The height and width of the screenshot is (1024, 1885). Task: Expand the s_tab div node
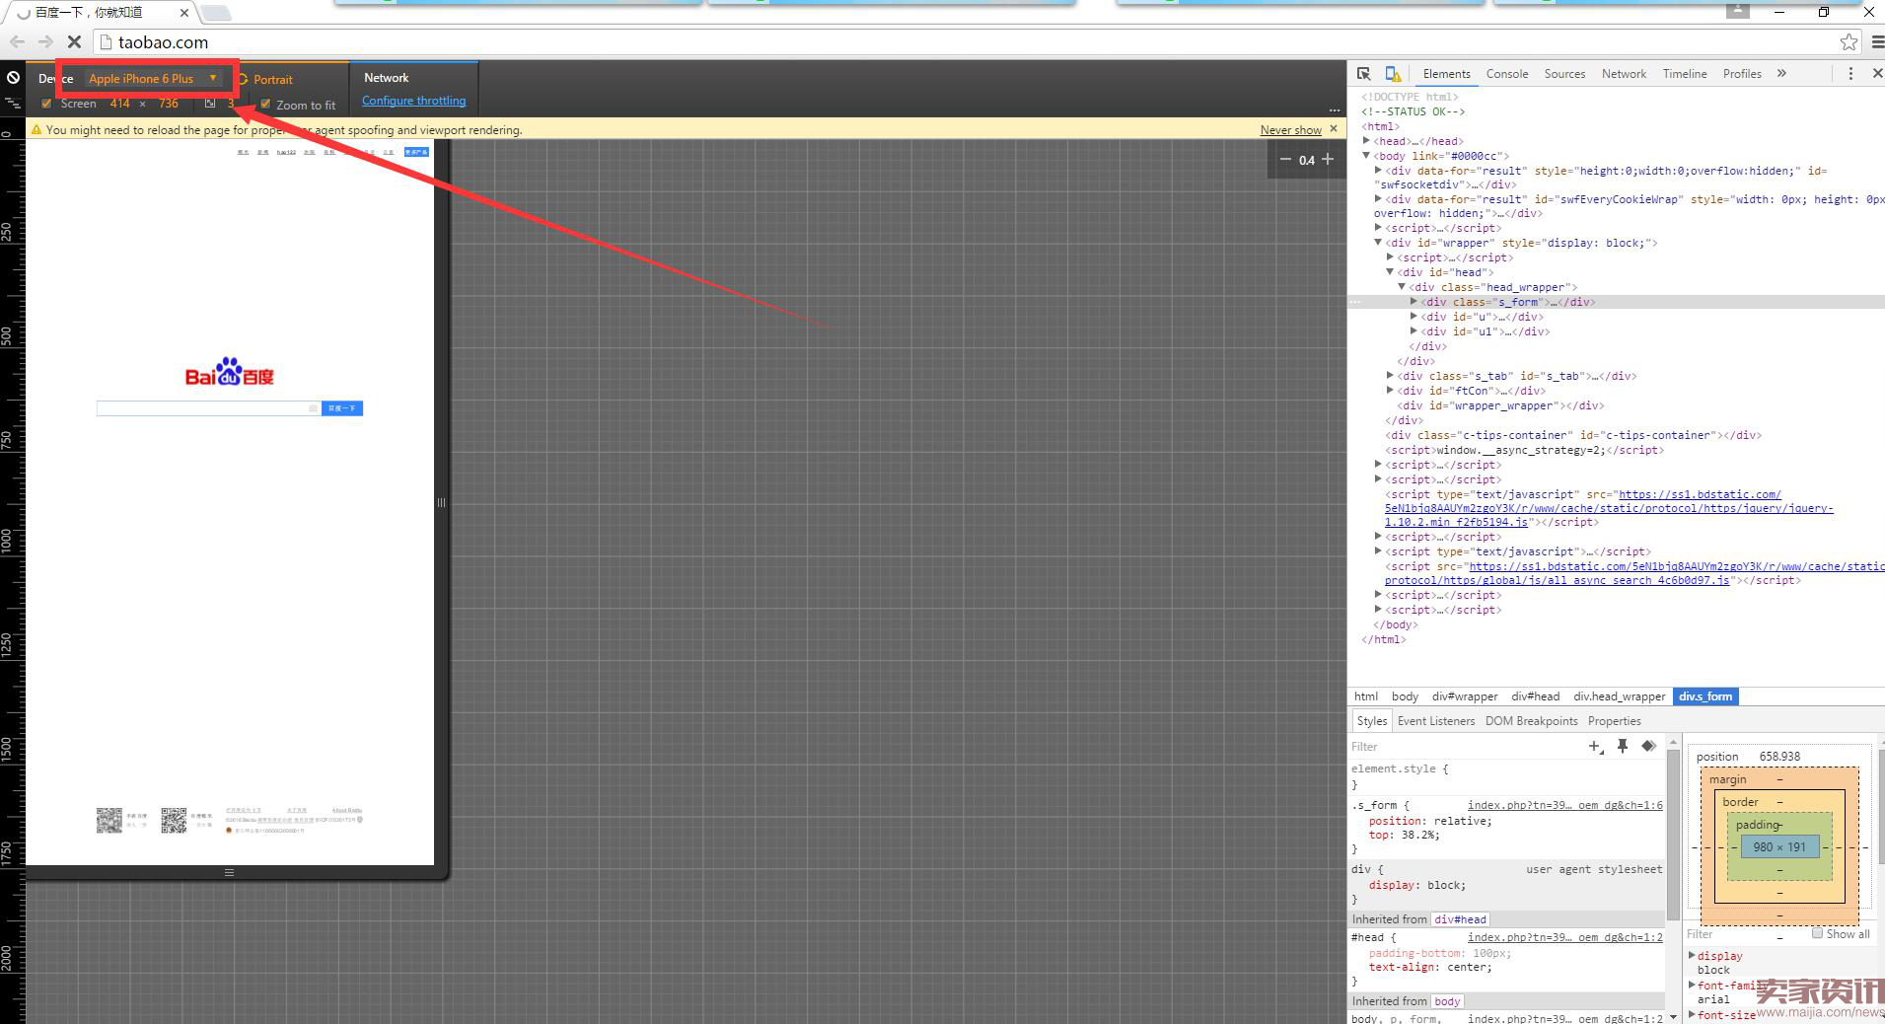[1390, 376]
